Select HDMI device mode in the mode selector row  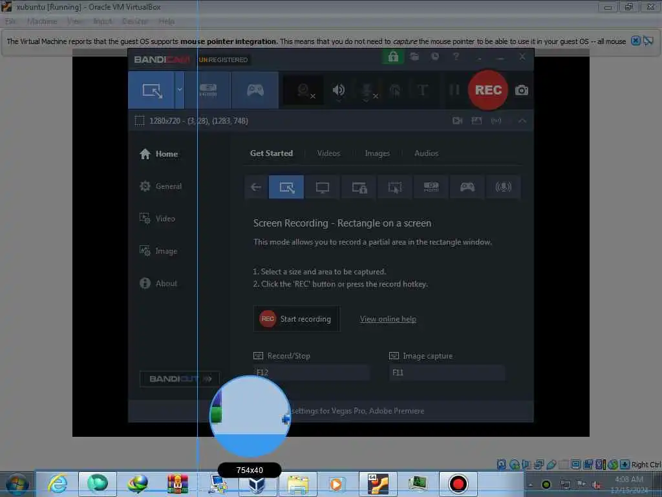coord(431,187)
